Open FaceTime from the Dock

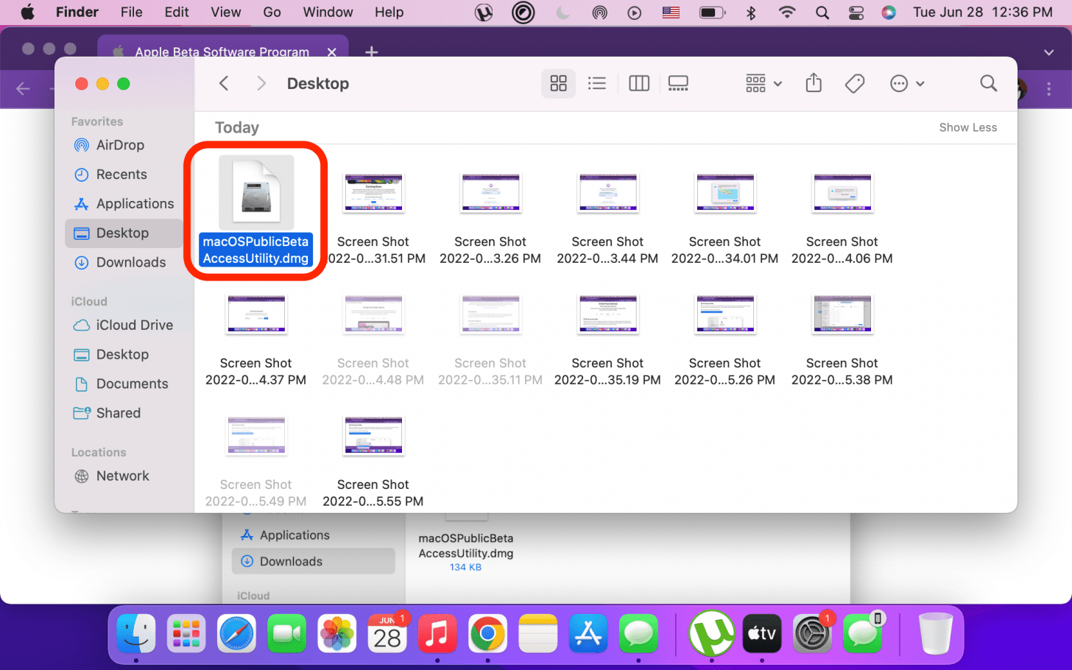point(287,633)
